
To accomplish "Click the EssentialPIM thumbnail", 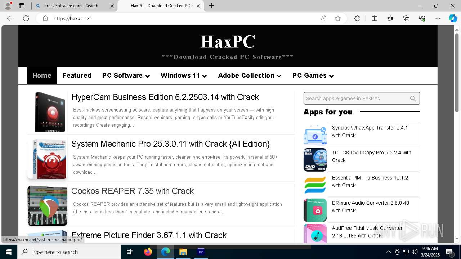I will pos(315,185).
